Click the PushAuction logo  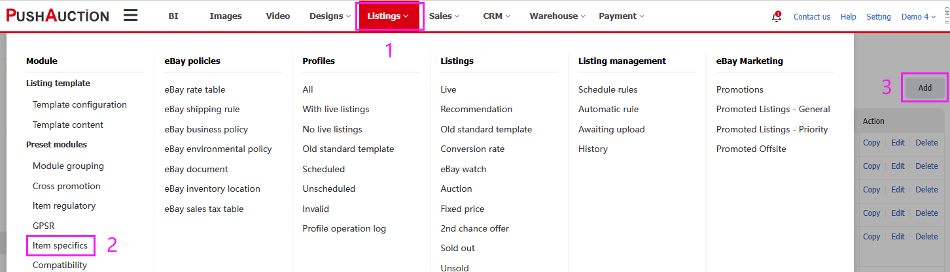(x=58, y=16)
